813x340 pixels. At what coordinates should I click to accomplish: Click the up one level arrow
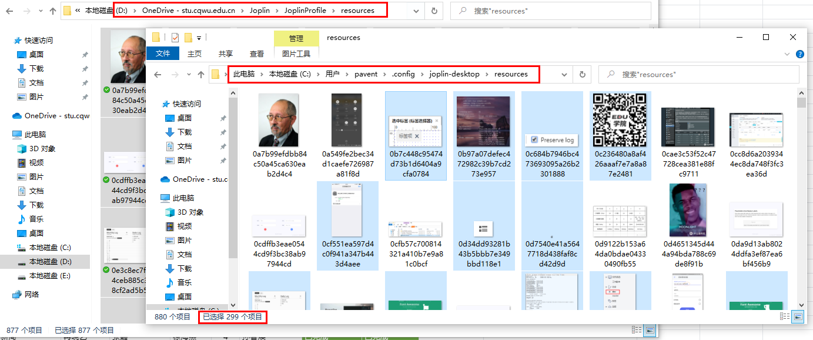click(200, 74)
